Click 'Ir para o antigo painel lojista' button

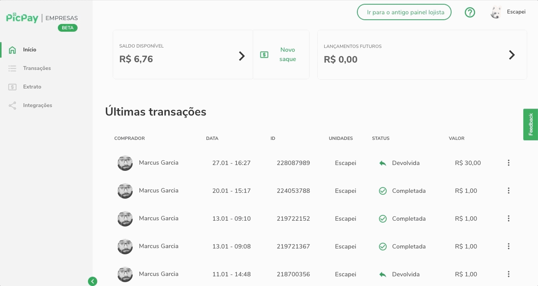(404, 12)
